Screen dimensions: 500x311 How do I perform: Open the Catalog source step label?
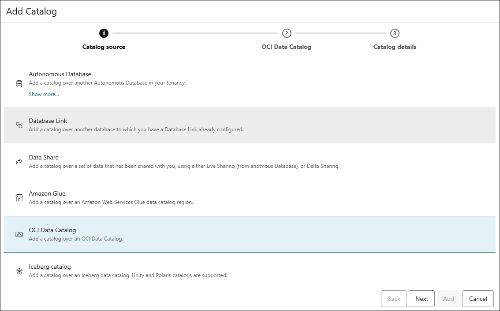(104, 47)
